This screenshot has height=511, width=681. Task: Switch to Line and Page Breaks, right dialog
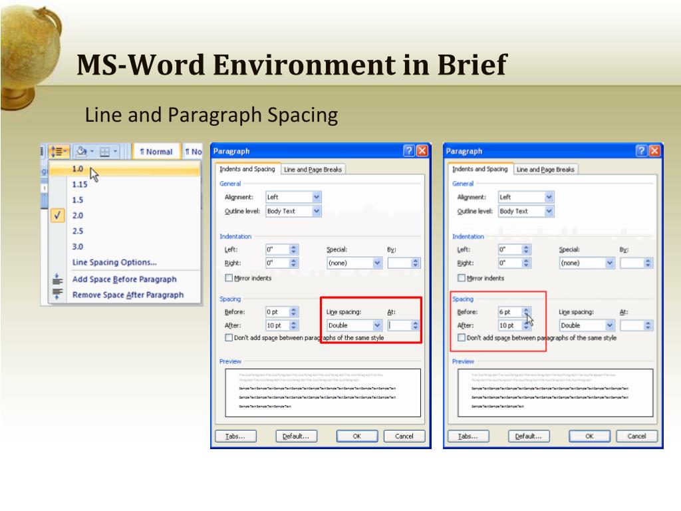(545, 170)
